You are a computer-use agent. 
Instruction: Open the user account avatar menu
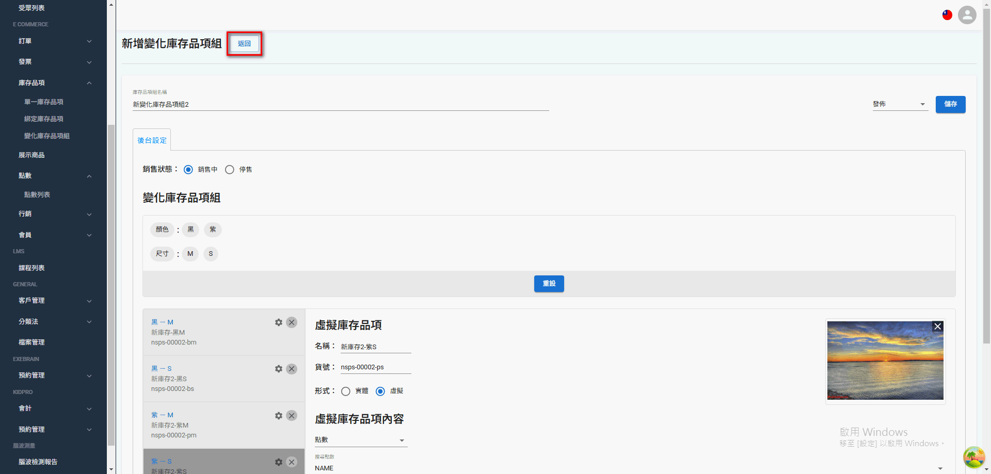967,15
